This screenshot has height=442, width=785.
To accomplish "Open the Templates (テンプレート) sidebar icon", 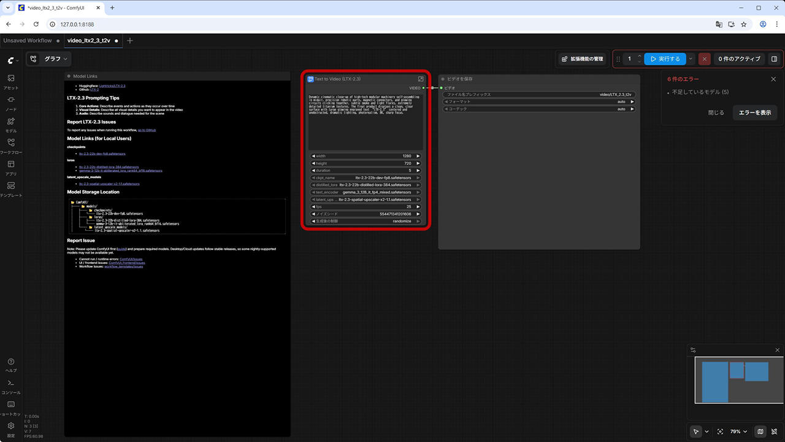I will pyautogui.click(x=11, y=189).
